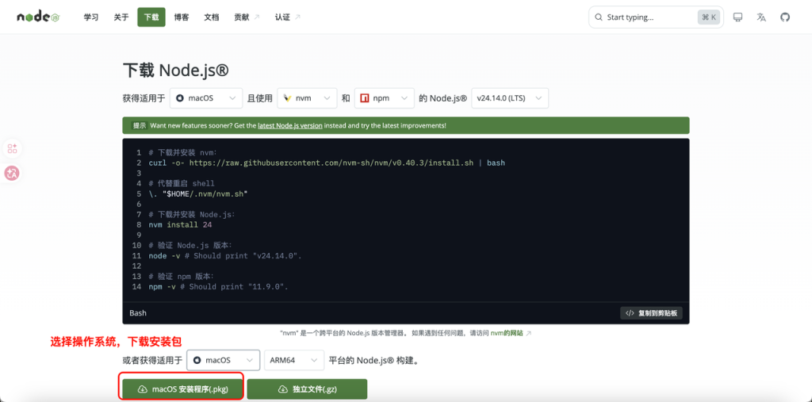
Task: Open the npm package manager dropdown
Action: coord(385,98)
